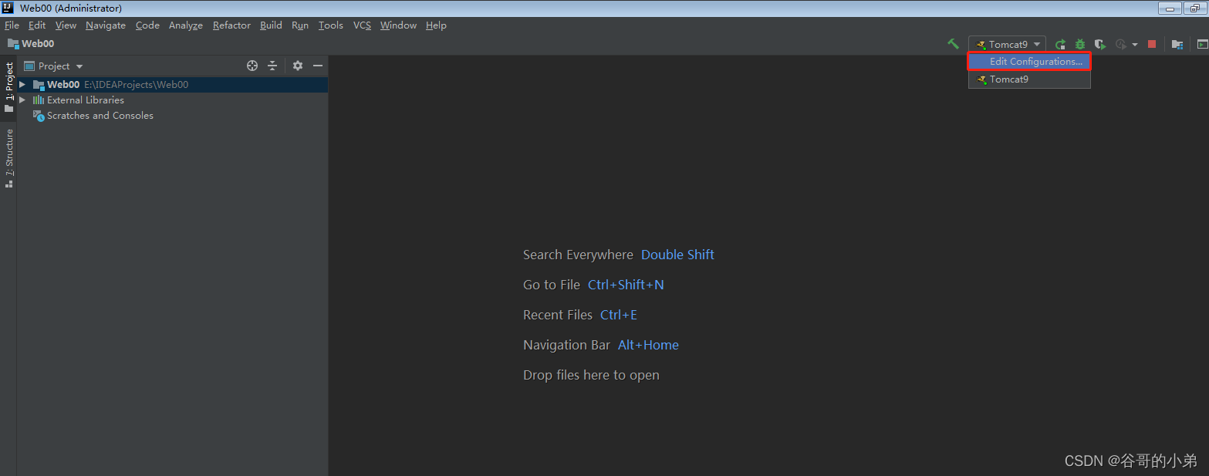Click the 'Navigation Bar' hint text
The height and width of the screenshot is (476, 1209).
(566, 345)
